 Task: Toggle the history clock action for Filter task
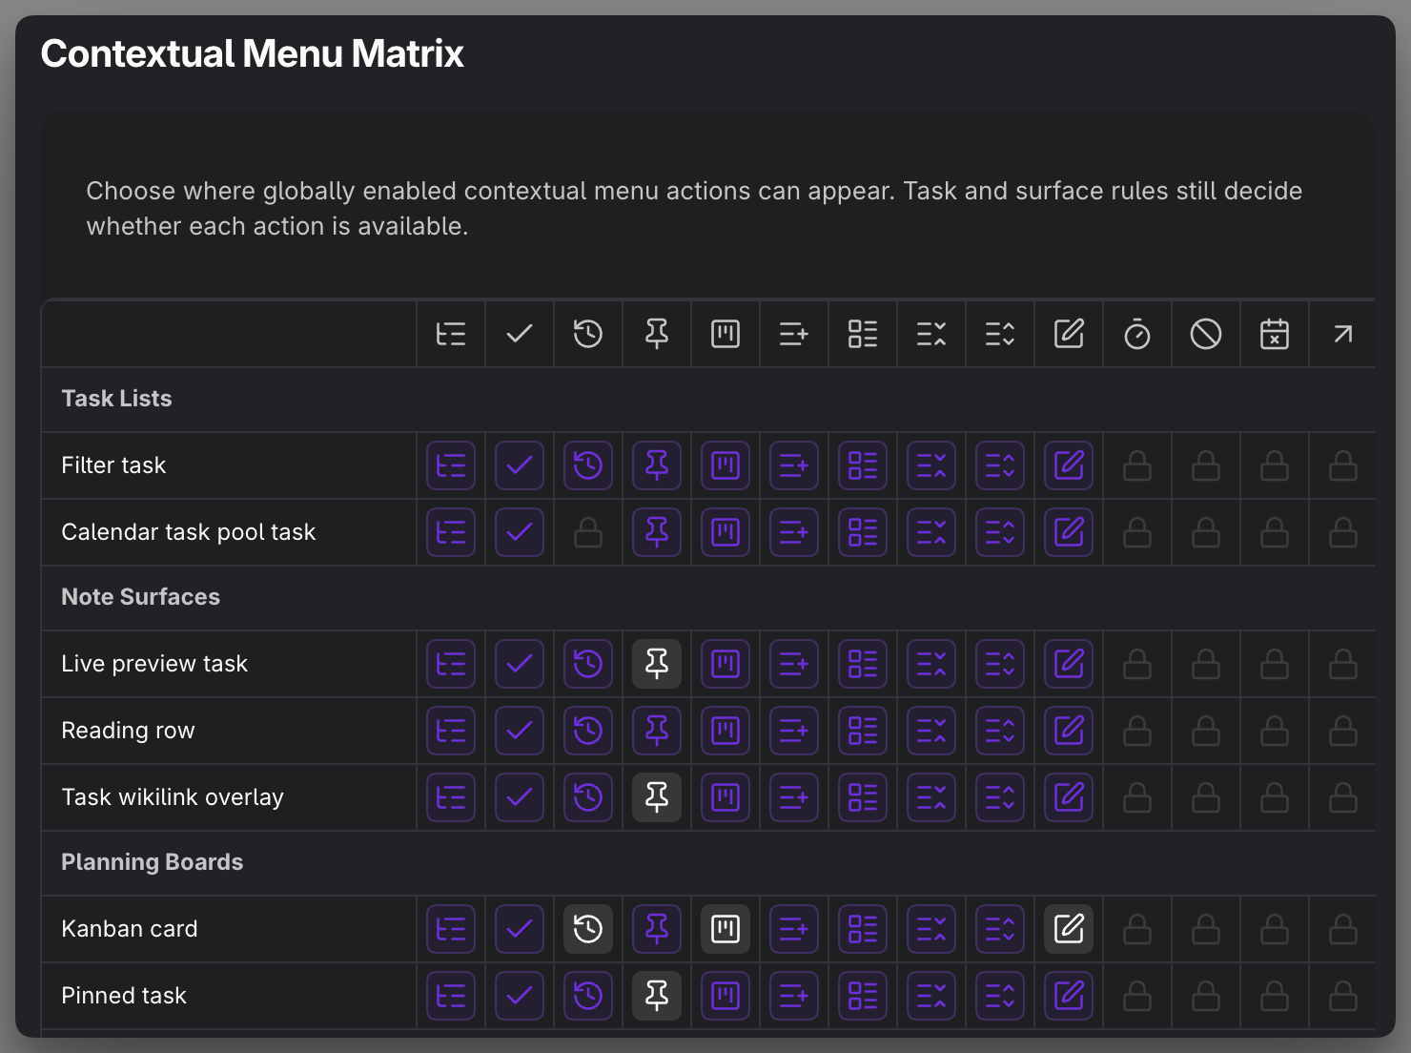pos(588,465)
